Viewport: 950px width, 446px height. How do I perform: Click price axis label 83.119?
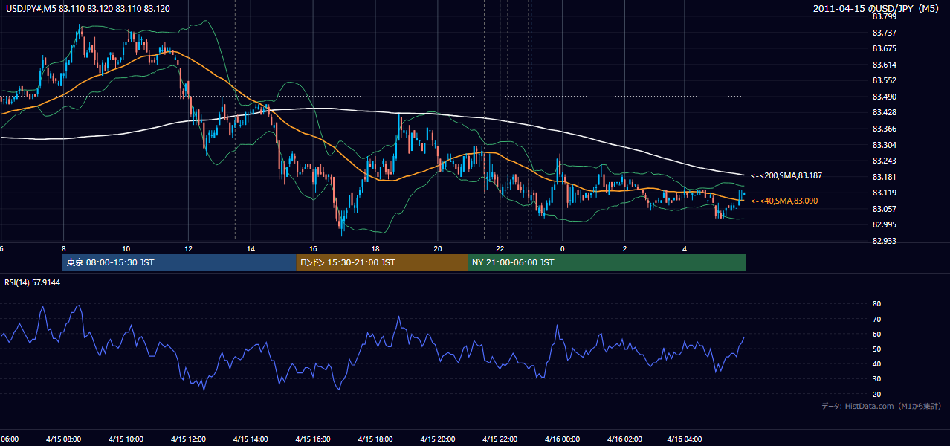pyautogui.click(x=883, y=193)
